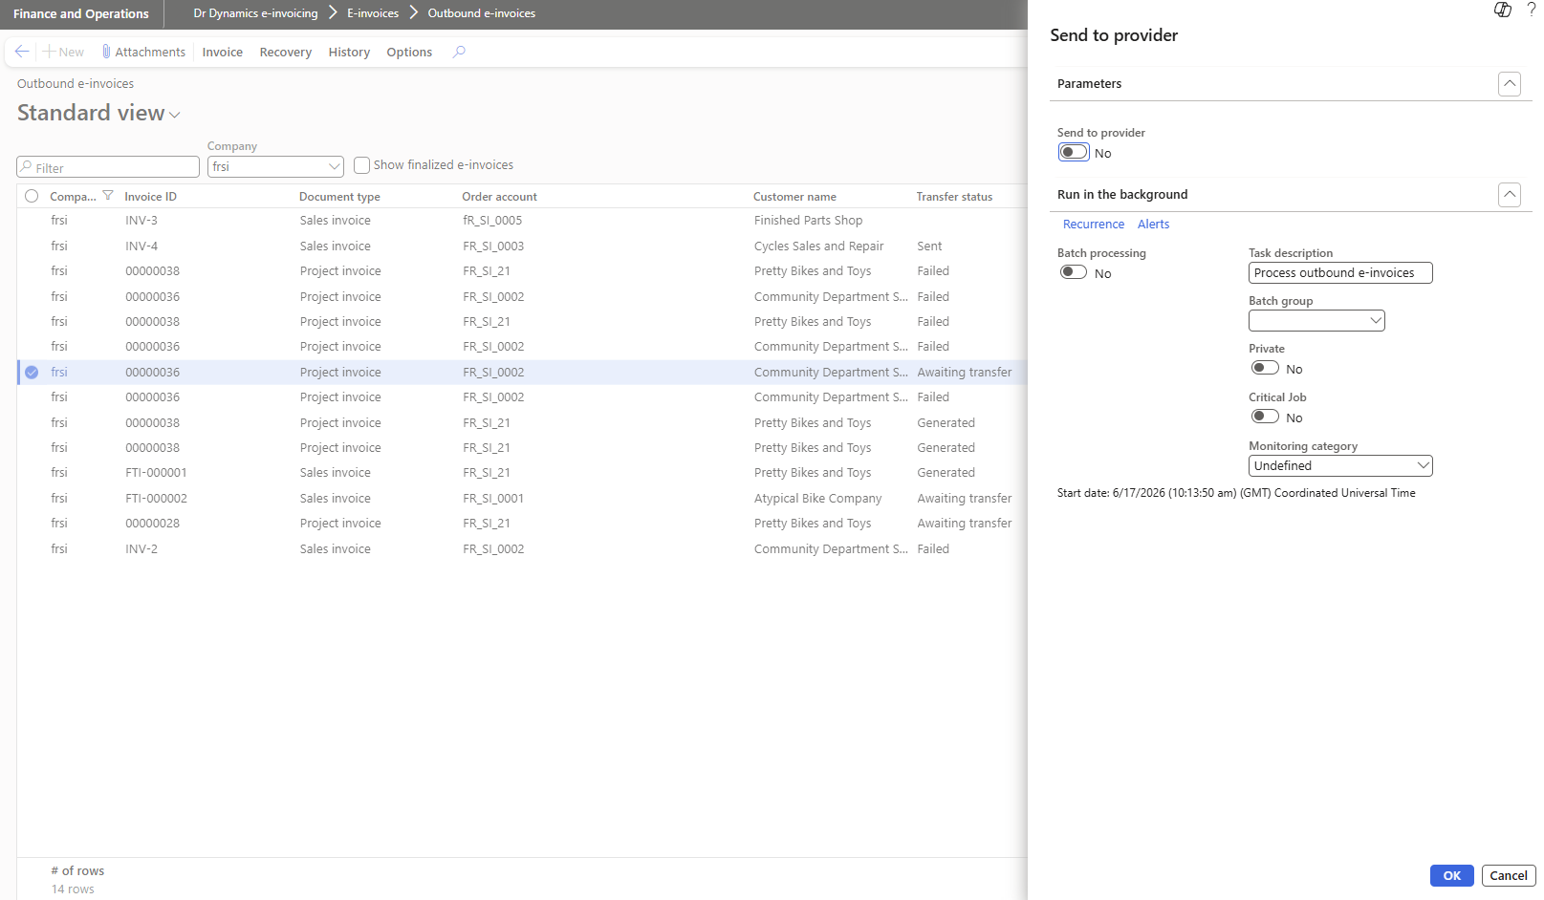Click order account FR_SI_0003
1544x900 pixels.
point(493,246)
